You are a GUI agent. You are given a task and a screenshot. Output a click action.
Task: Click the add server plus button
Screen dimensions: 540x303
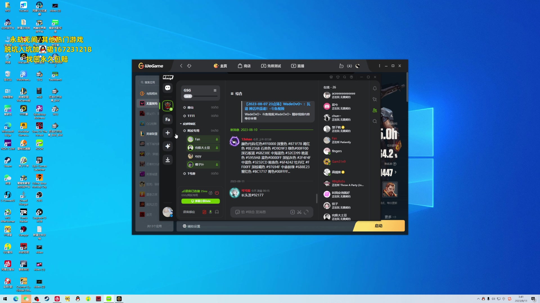[x=168, y=133]
